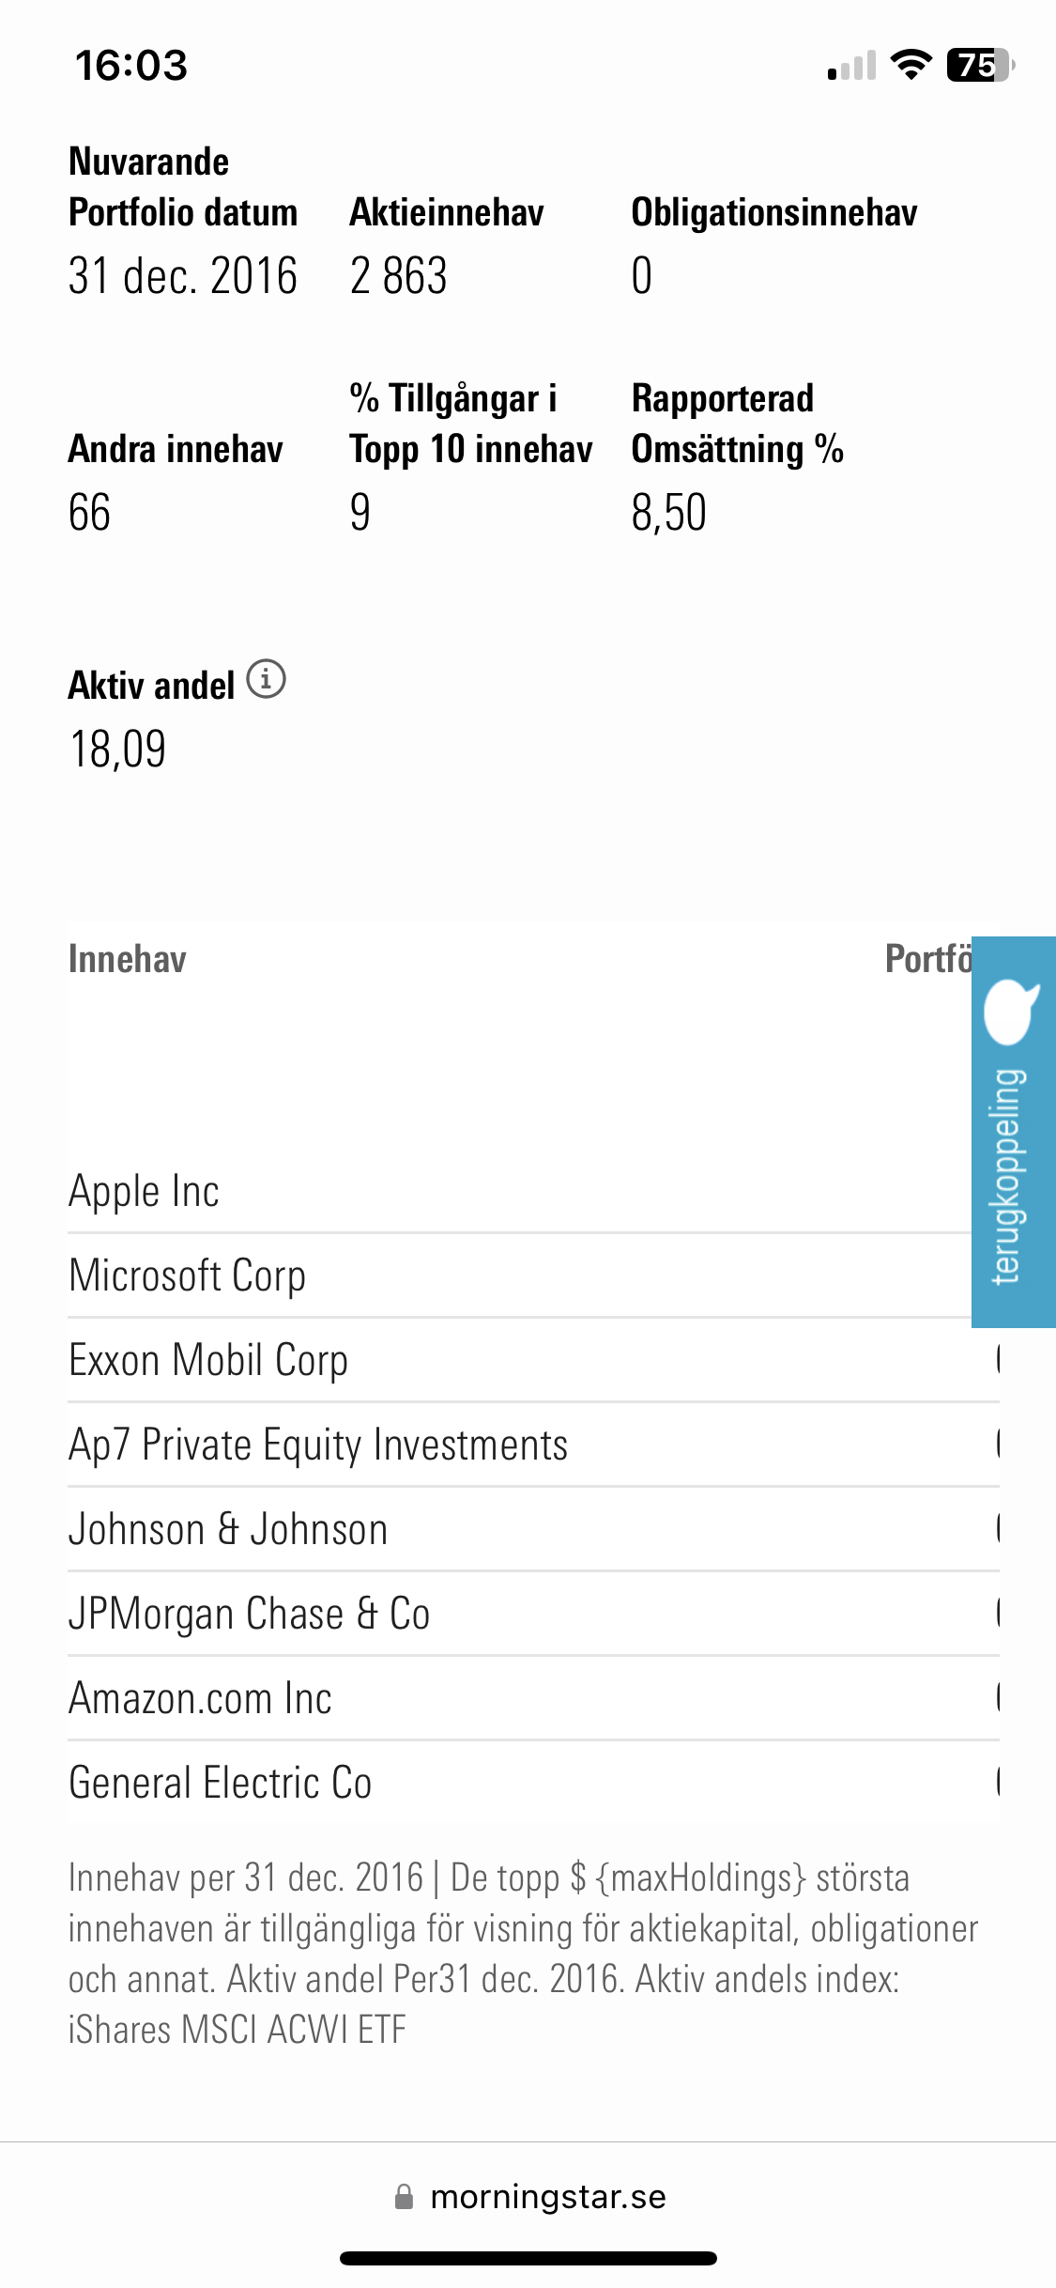
Task: Tap the Innehav column header
Action: (x=128, y=959)
